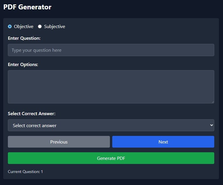223x185 pixels.
Task: Open the "Select correct answer" dropdown
Action: 111,125
